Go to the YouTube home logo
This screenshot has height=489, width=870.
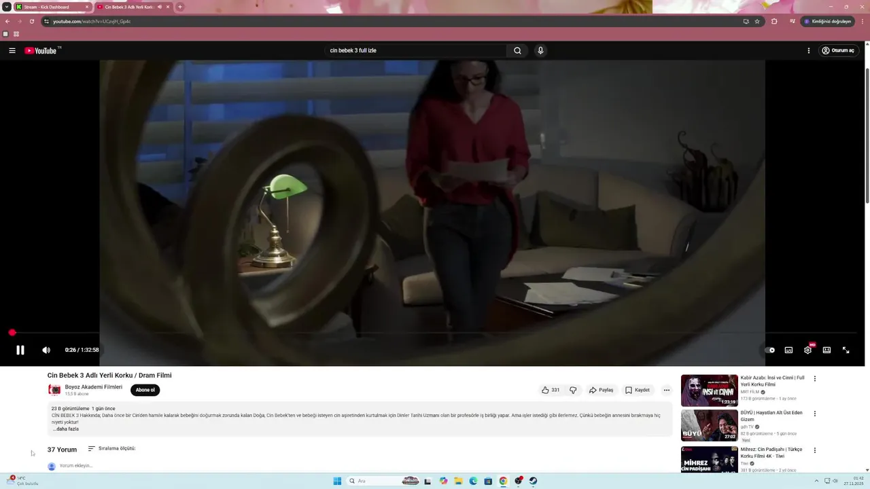[41, 50]
